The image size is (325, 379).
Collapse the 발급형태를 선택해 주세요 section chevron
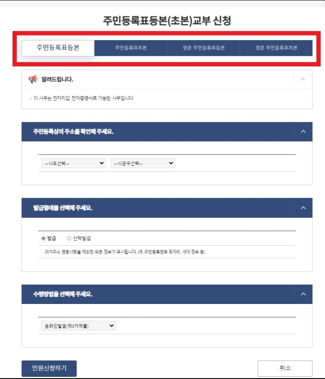click(303, 208)
